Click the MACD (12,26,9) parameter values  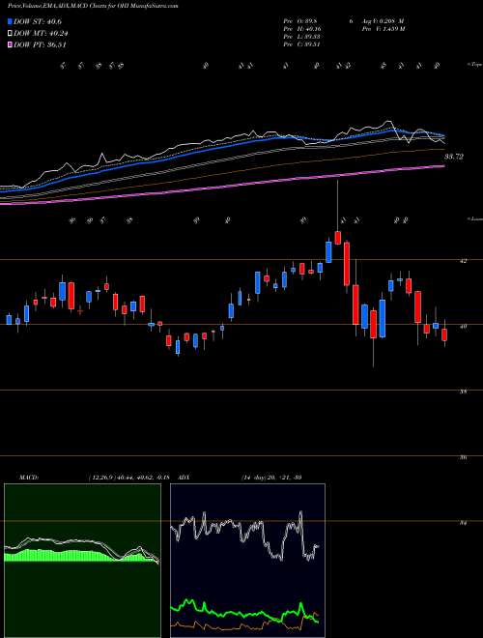(x=128, y=478)
